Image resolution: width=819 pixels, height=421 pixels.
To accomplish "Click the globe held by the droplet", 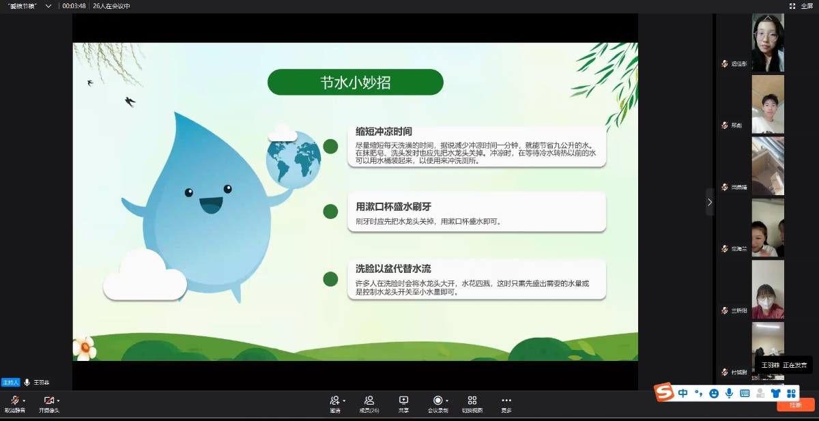I will tap(293, 158).
